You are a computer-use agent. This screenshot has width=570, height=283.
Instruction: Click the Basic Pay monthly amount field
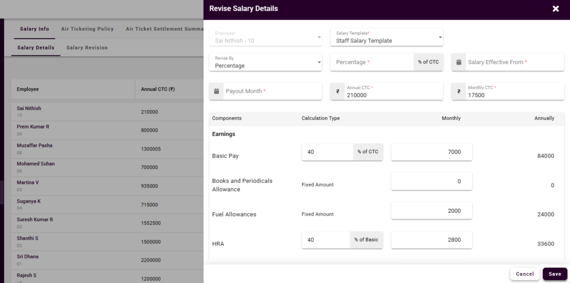click(x=431, y=152)
